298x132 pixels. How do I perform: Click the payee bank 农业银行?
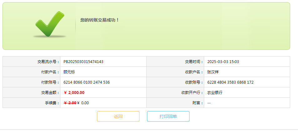coord(215,93)
